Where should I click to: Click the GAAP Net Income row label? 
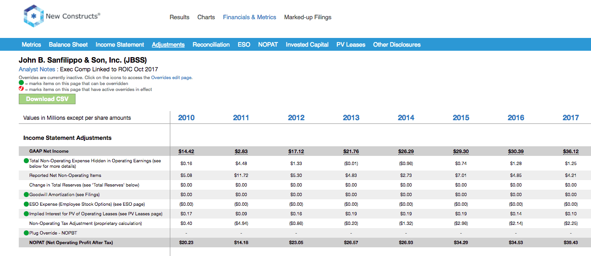(49, 151)
